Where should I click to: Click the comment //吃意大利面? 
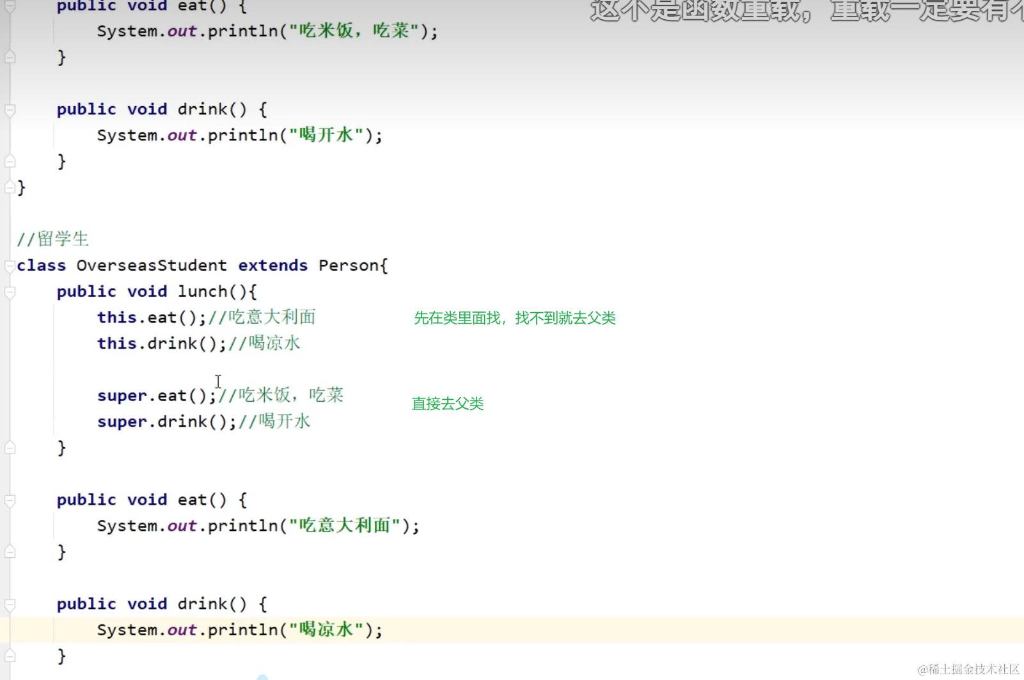[x=262, y=317]
